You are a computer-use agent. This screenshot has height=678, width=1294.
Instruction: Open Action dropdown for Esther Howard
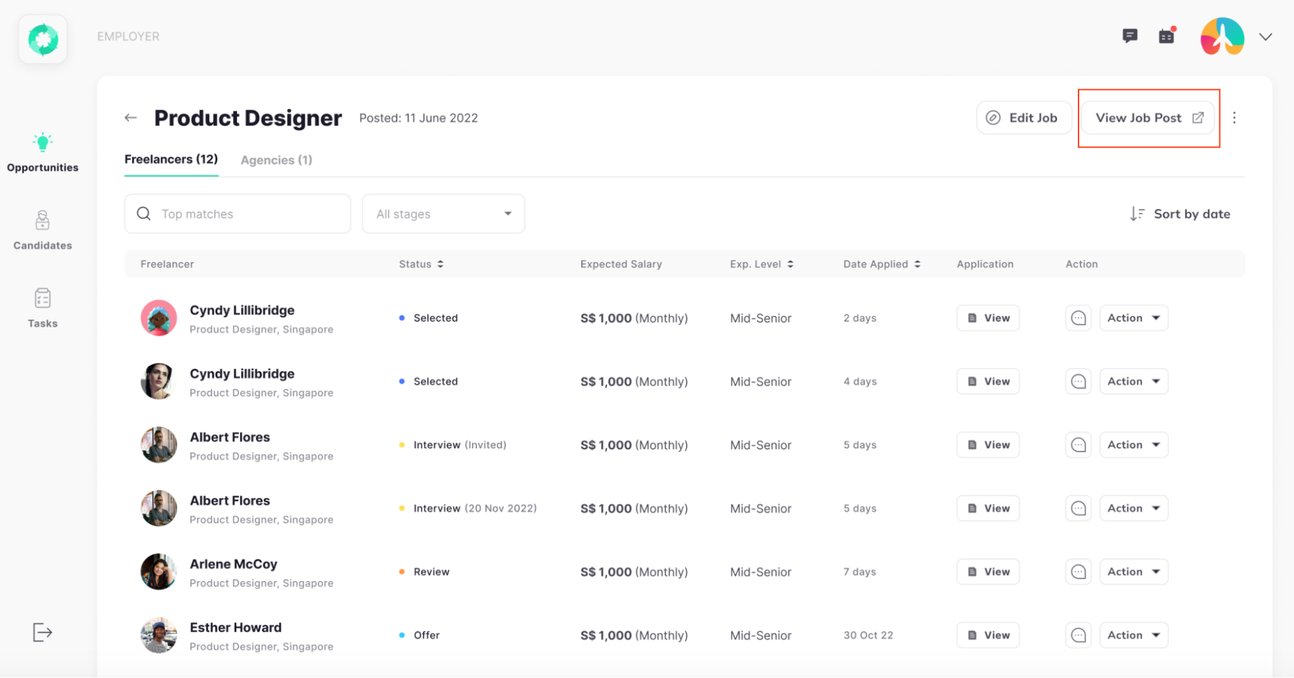coord(1133,635)
